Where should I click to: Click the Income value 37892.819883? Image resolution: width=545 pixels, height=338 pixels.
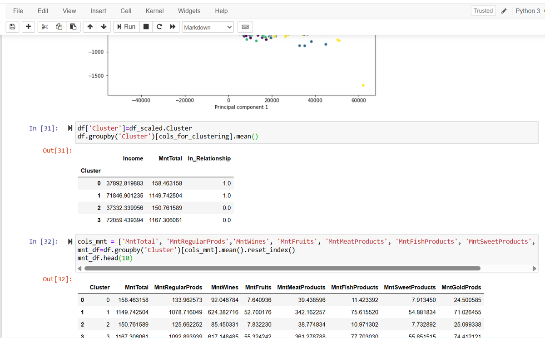(124, 184)
